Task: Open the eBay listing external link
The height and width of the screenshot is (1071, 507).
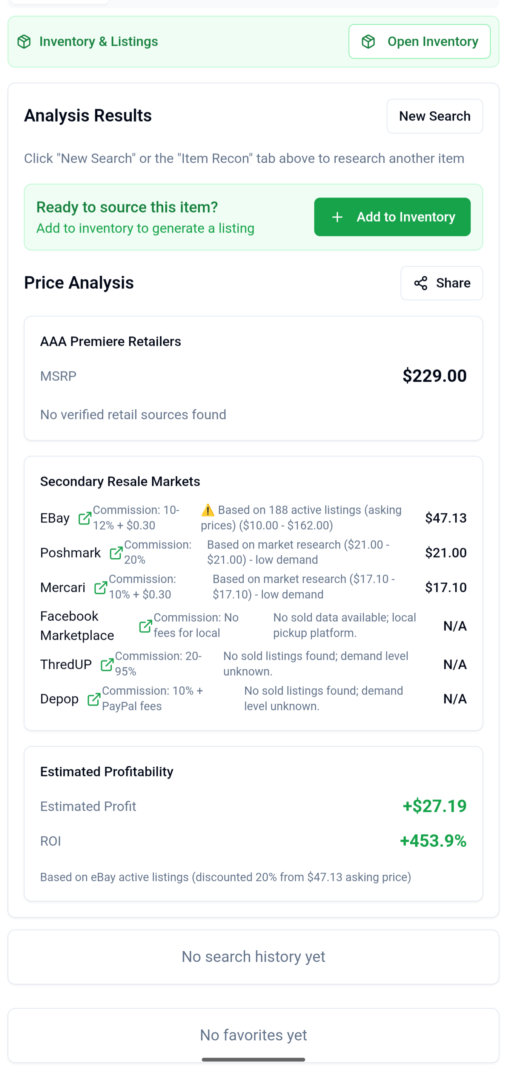Action: click(85, 518)
